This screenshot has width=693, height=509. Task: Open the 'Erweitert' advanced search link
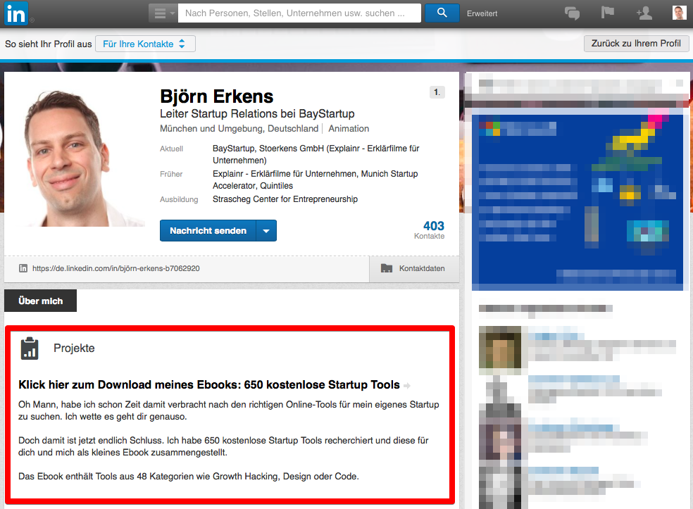(x=482, y=13)
